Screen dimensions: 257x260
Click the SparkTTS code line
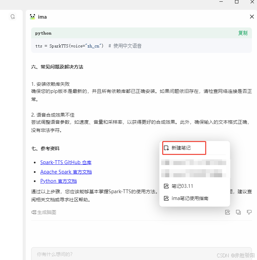88,46
